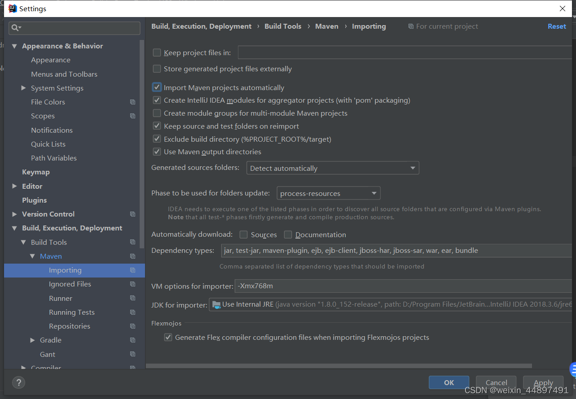Toggle Import Maven projects automatically checkbox
This screenshot has height=399, width=576.
click(157, 87)
